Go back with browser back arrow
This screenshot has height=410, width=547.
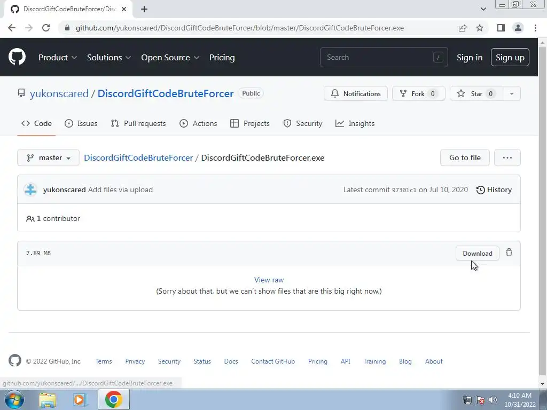pos(12,28)
